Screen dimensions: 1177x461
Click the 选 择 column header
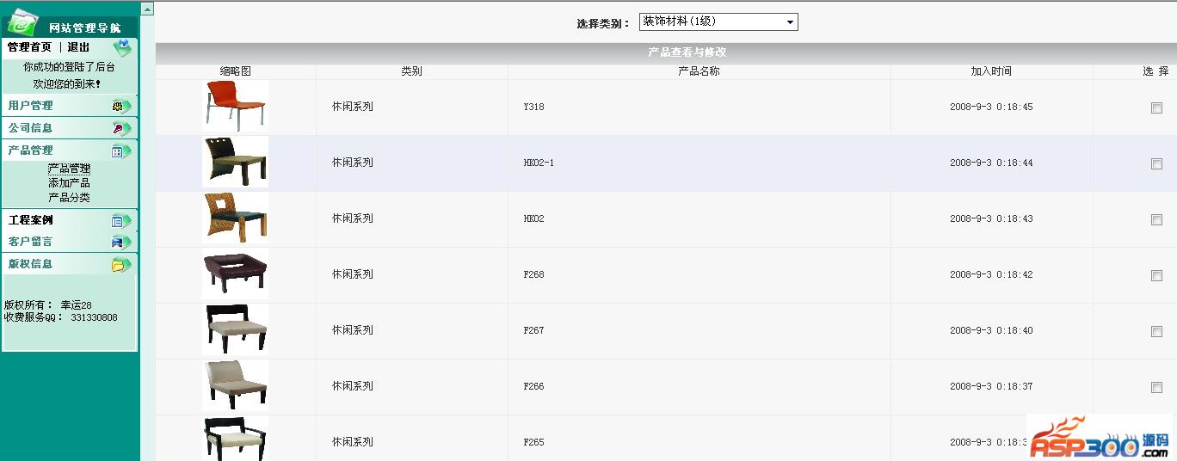pos(1155,71)
